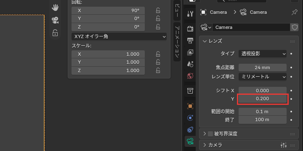Toggle lock for rotation X
This screenshot has height=151, width=303.
(158, 10)
